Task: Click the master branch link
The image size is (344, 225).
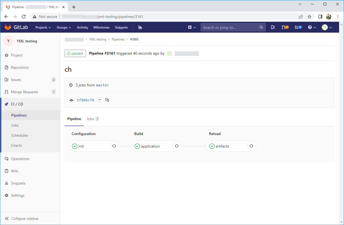Action: 102,85
